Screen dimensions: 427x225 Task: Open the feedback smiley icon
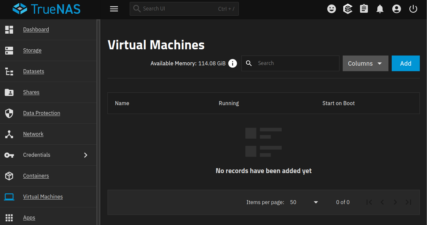(332, 9)
